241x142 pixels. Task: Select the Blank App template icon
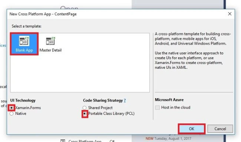pyautogui.click(x=24, y=41)
